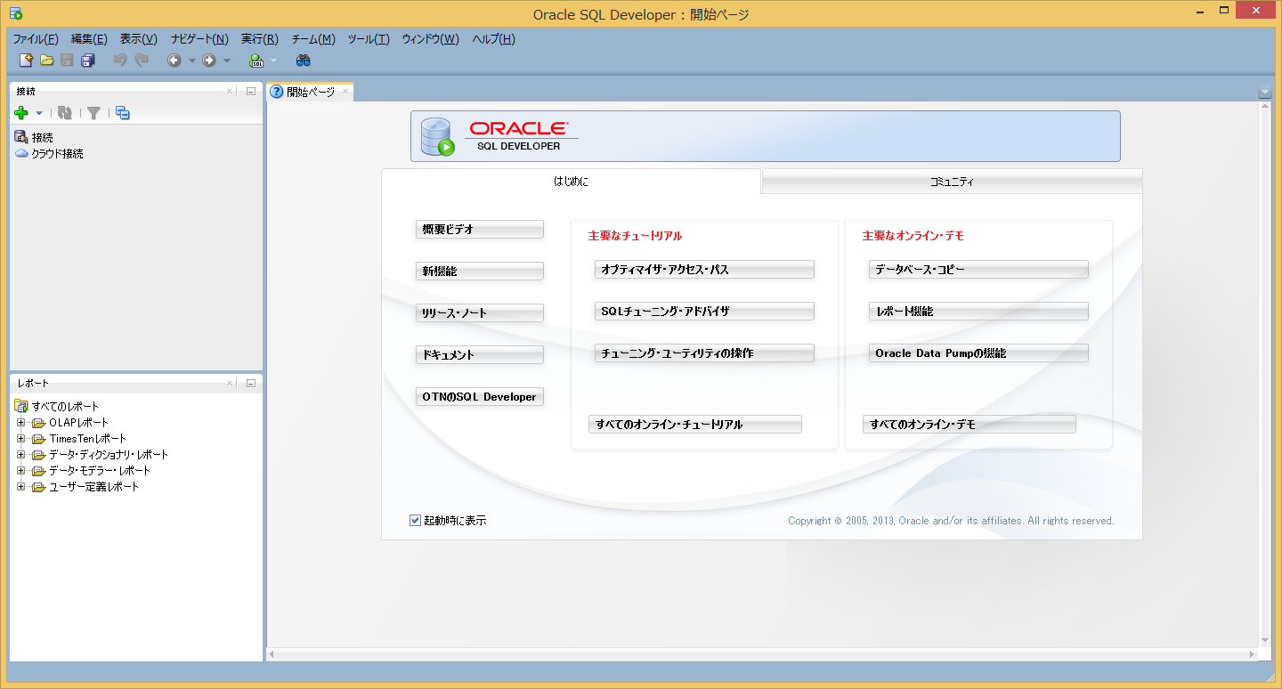Viewport: 1282px width, 689px height.
Task: Refresh the connections list
Action: [64, 113]
